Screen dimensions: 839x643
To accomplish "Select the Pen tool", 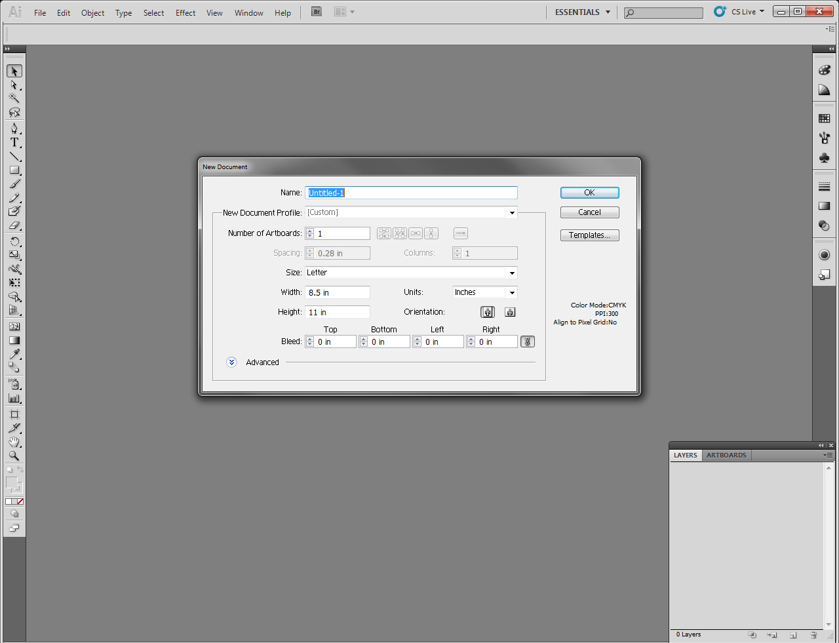I will 14,128.
